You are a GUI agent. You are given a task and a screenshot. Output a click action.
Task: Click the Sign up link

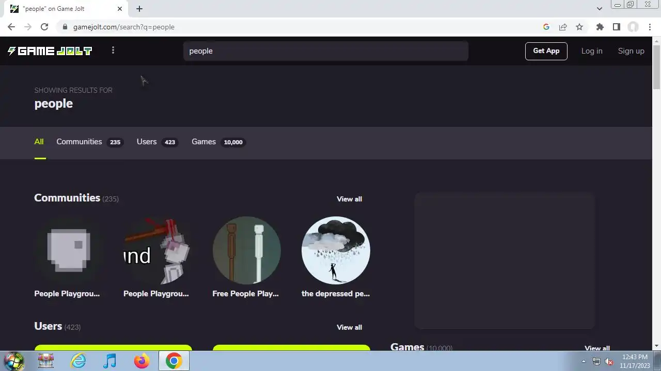coord(631,51)
